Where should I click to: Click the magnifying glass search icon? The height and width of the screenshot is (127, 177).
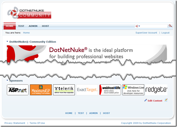point(170,26)
